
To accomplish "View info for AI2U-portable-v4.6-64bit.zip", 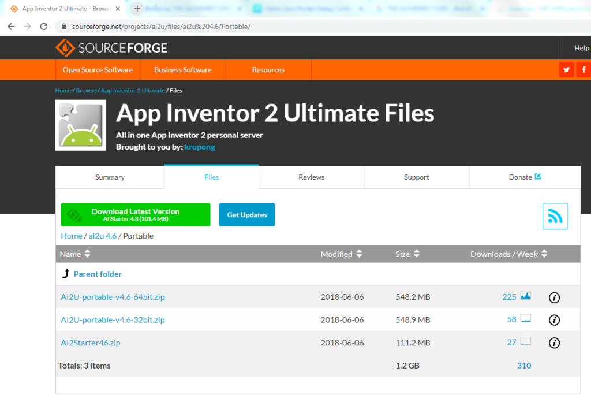I will 554,297.
